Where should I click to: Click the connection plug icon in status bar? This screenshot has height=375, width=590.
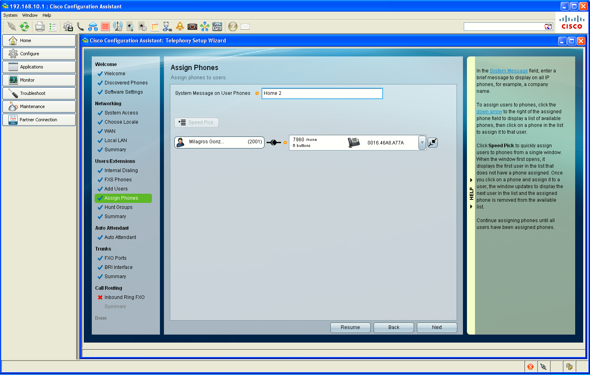[x=543, y=367]
